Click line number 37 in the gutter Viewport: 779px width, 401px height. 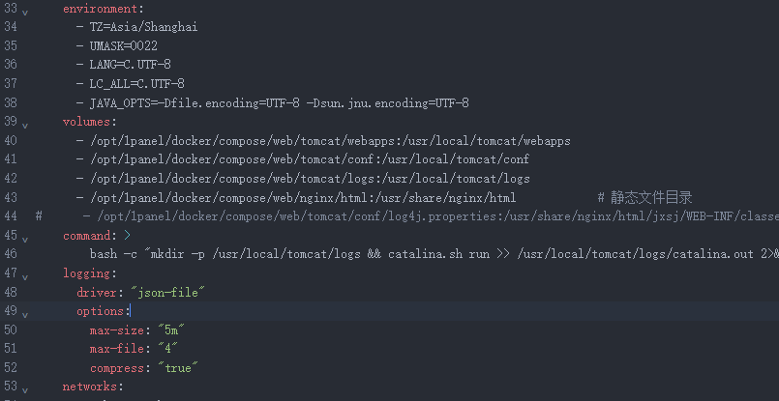point(11,84)
